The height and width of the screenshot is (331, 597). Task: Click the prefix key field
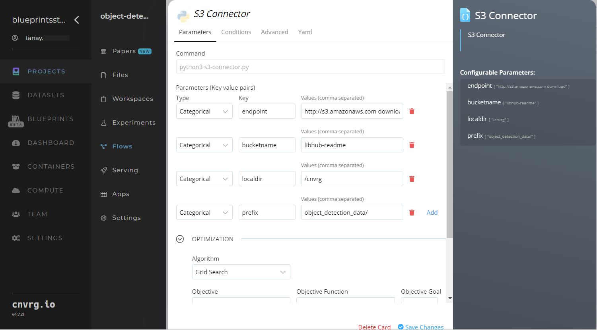(267, 212)
